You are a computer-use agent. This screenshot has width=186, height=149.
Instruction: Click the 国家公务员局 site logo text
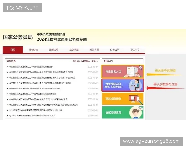point(18,37)
